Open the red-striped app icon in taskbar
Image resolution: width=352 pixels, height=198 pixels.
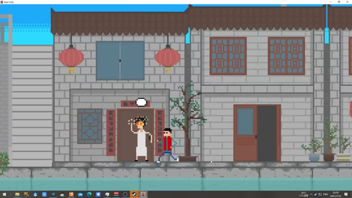116,194
